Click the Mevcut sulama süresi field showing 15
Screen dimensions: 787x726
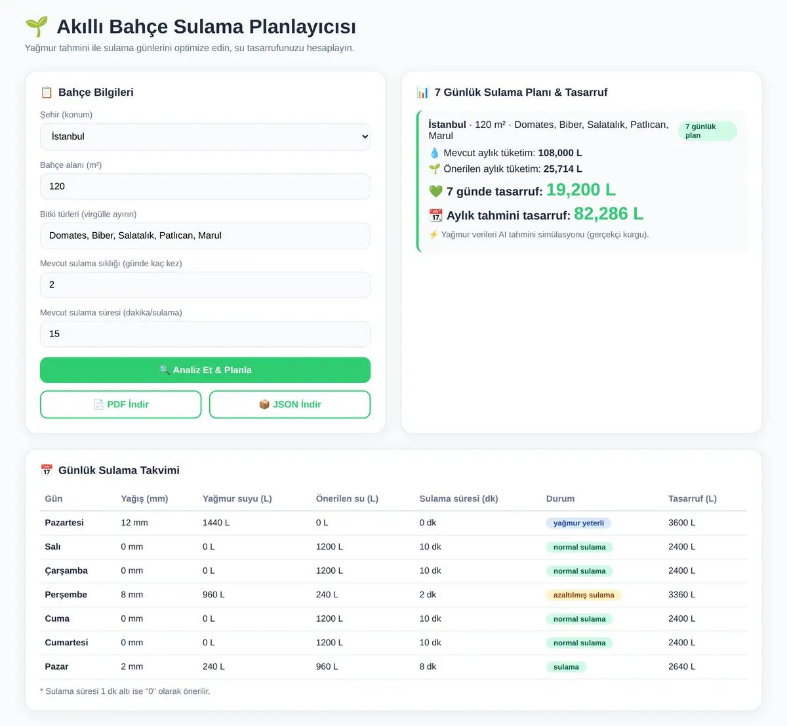(x=205, y=334)
